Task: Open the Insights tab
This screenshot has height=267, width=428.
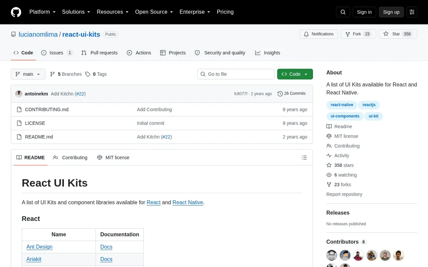Action: (x=267, y=53)
